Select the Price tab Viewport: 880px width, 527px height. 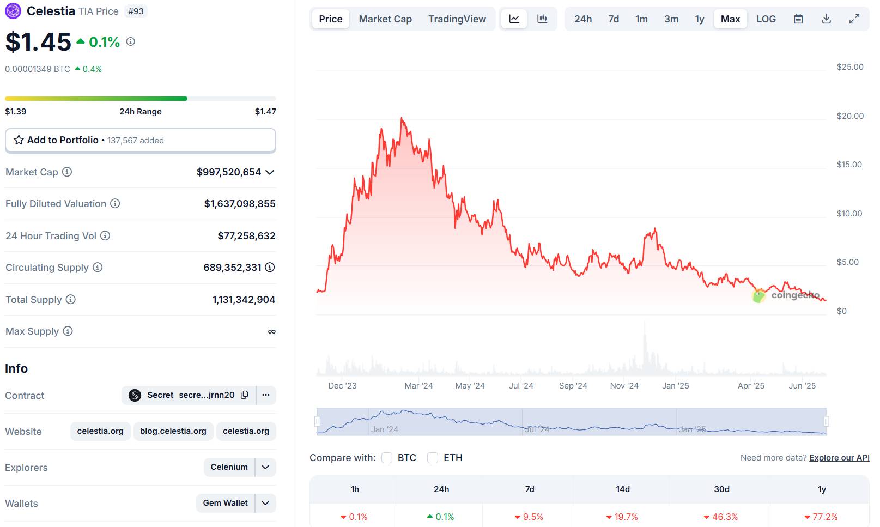[331, 19]
